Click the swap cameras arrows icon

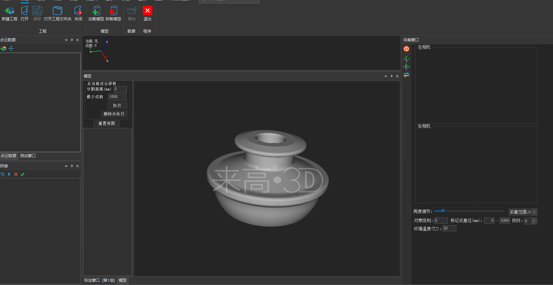pyautogui.click(x=406, y=75)
